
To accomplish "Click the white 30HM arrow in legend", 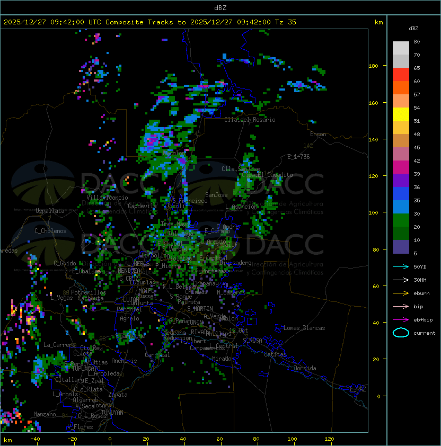I will (401, 280).
